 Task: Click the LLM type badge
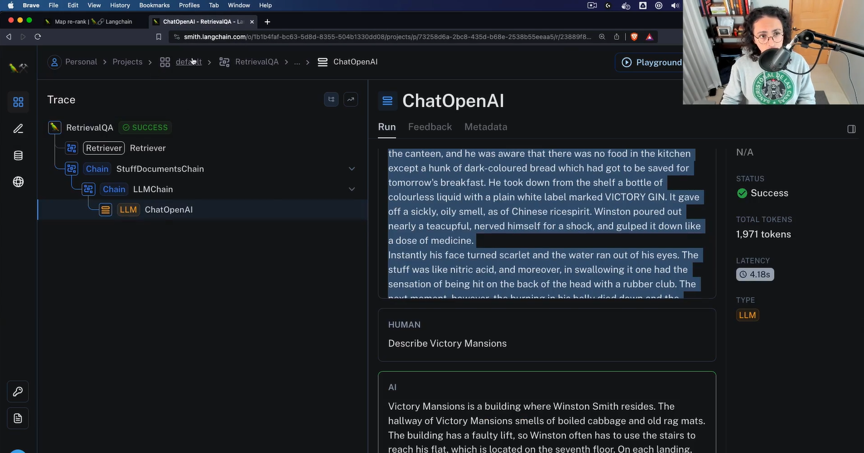point(748,315)
